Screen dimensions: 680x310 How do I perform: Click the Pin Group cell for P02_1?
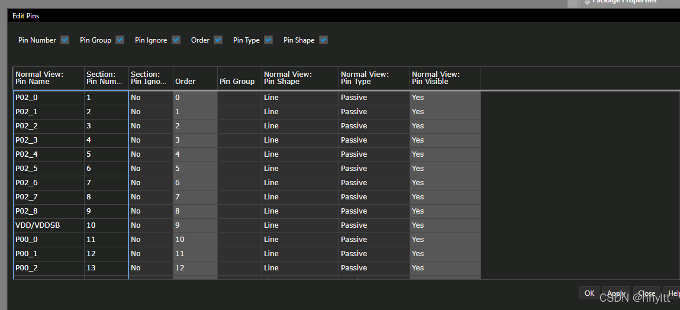[239, 112]
